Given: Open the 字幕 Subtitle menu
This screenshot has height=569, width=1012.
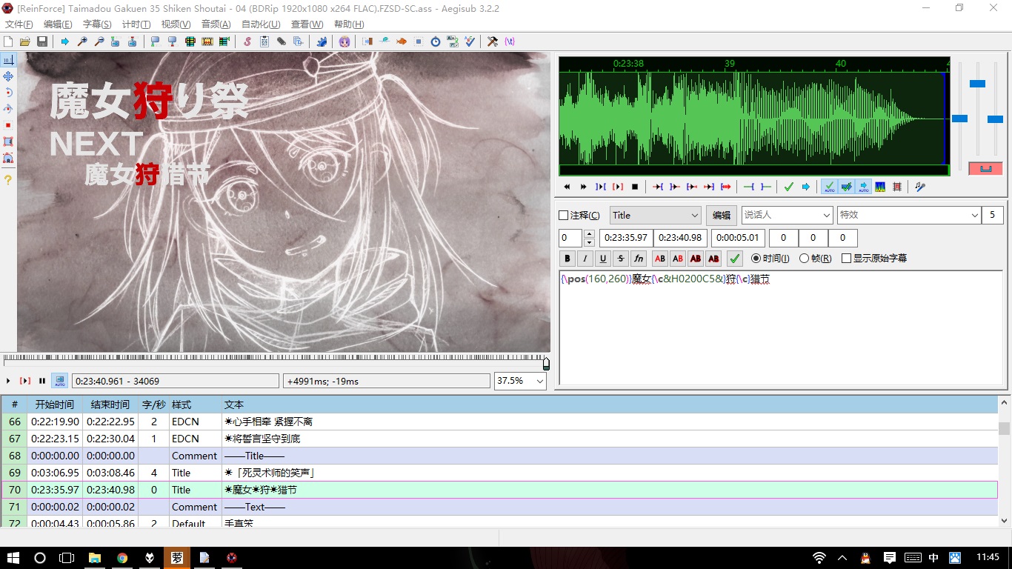Looking at the screenshot, I should (x=97, y=24).
